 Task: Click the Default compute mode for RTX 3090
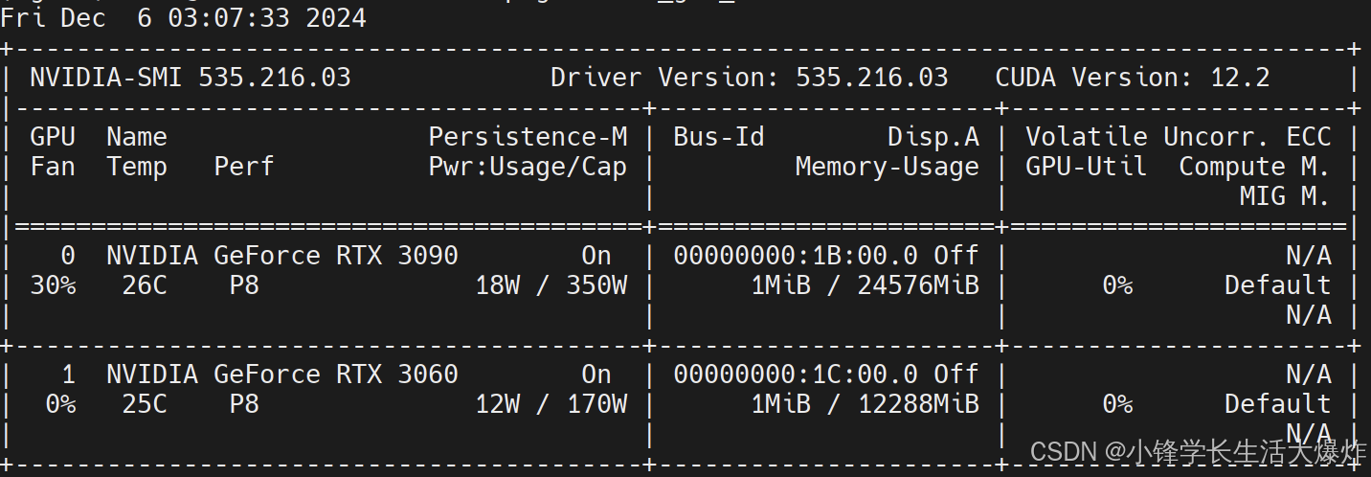pos(1278,285)
